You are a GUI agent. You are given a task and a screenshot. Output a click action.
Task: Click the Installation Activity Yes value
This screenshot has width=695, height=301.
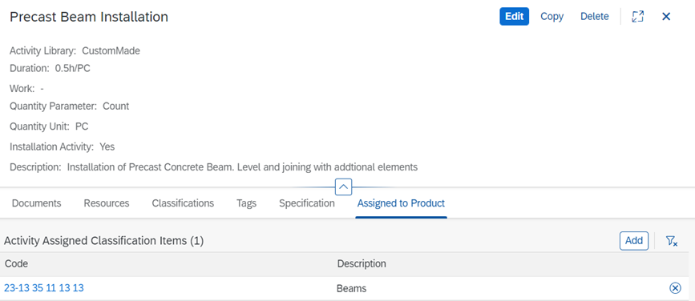107,147
